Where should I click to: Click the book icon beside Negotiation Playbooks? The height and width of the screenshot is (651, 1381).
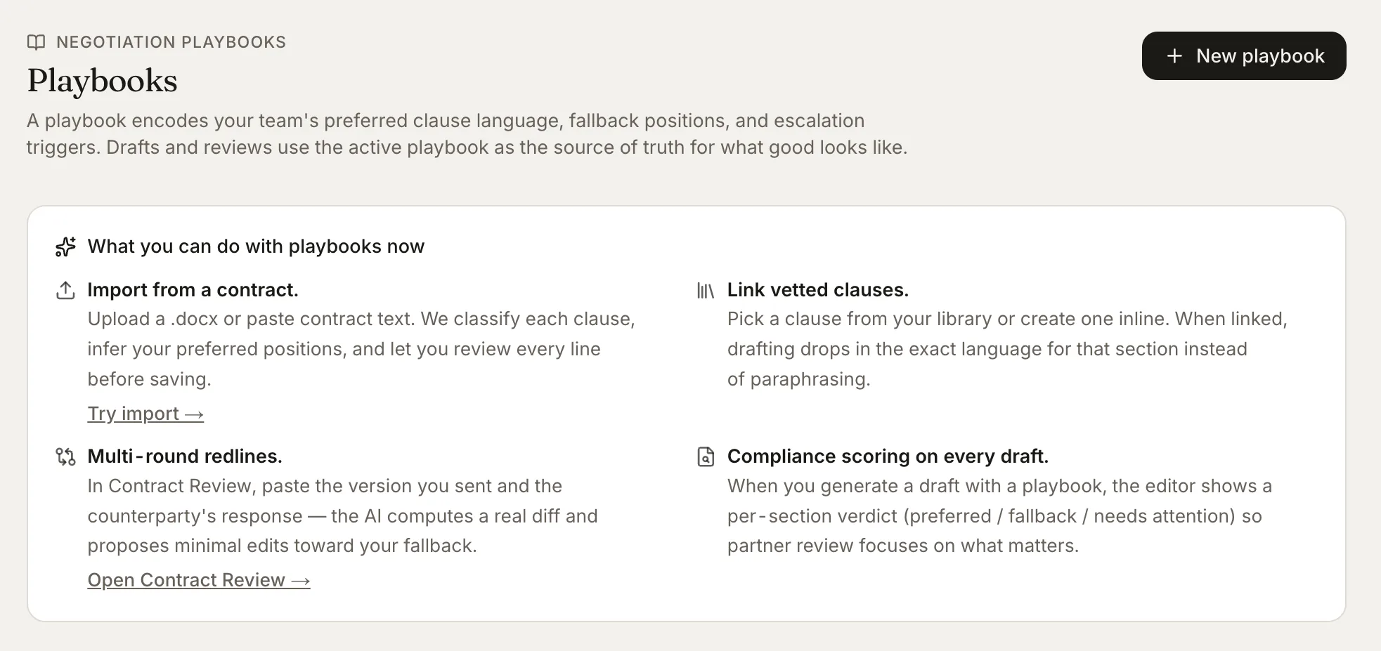[36, 42]
